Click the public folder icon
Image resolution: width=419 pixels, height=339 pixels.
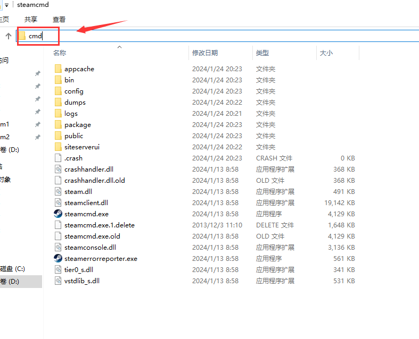tap(58, 136)
